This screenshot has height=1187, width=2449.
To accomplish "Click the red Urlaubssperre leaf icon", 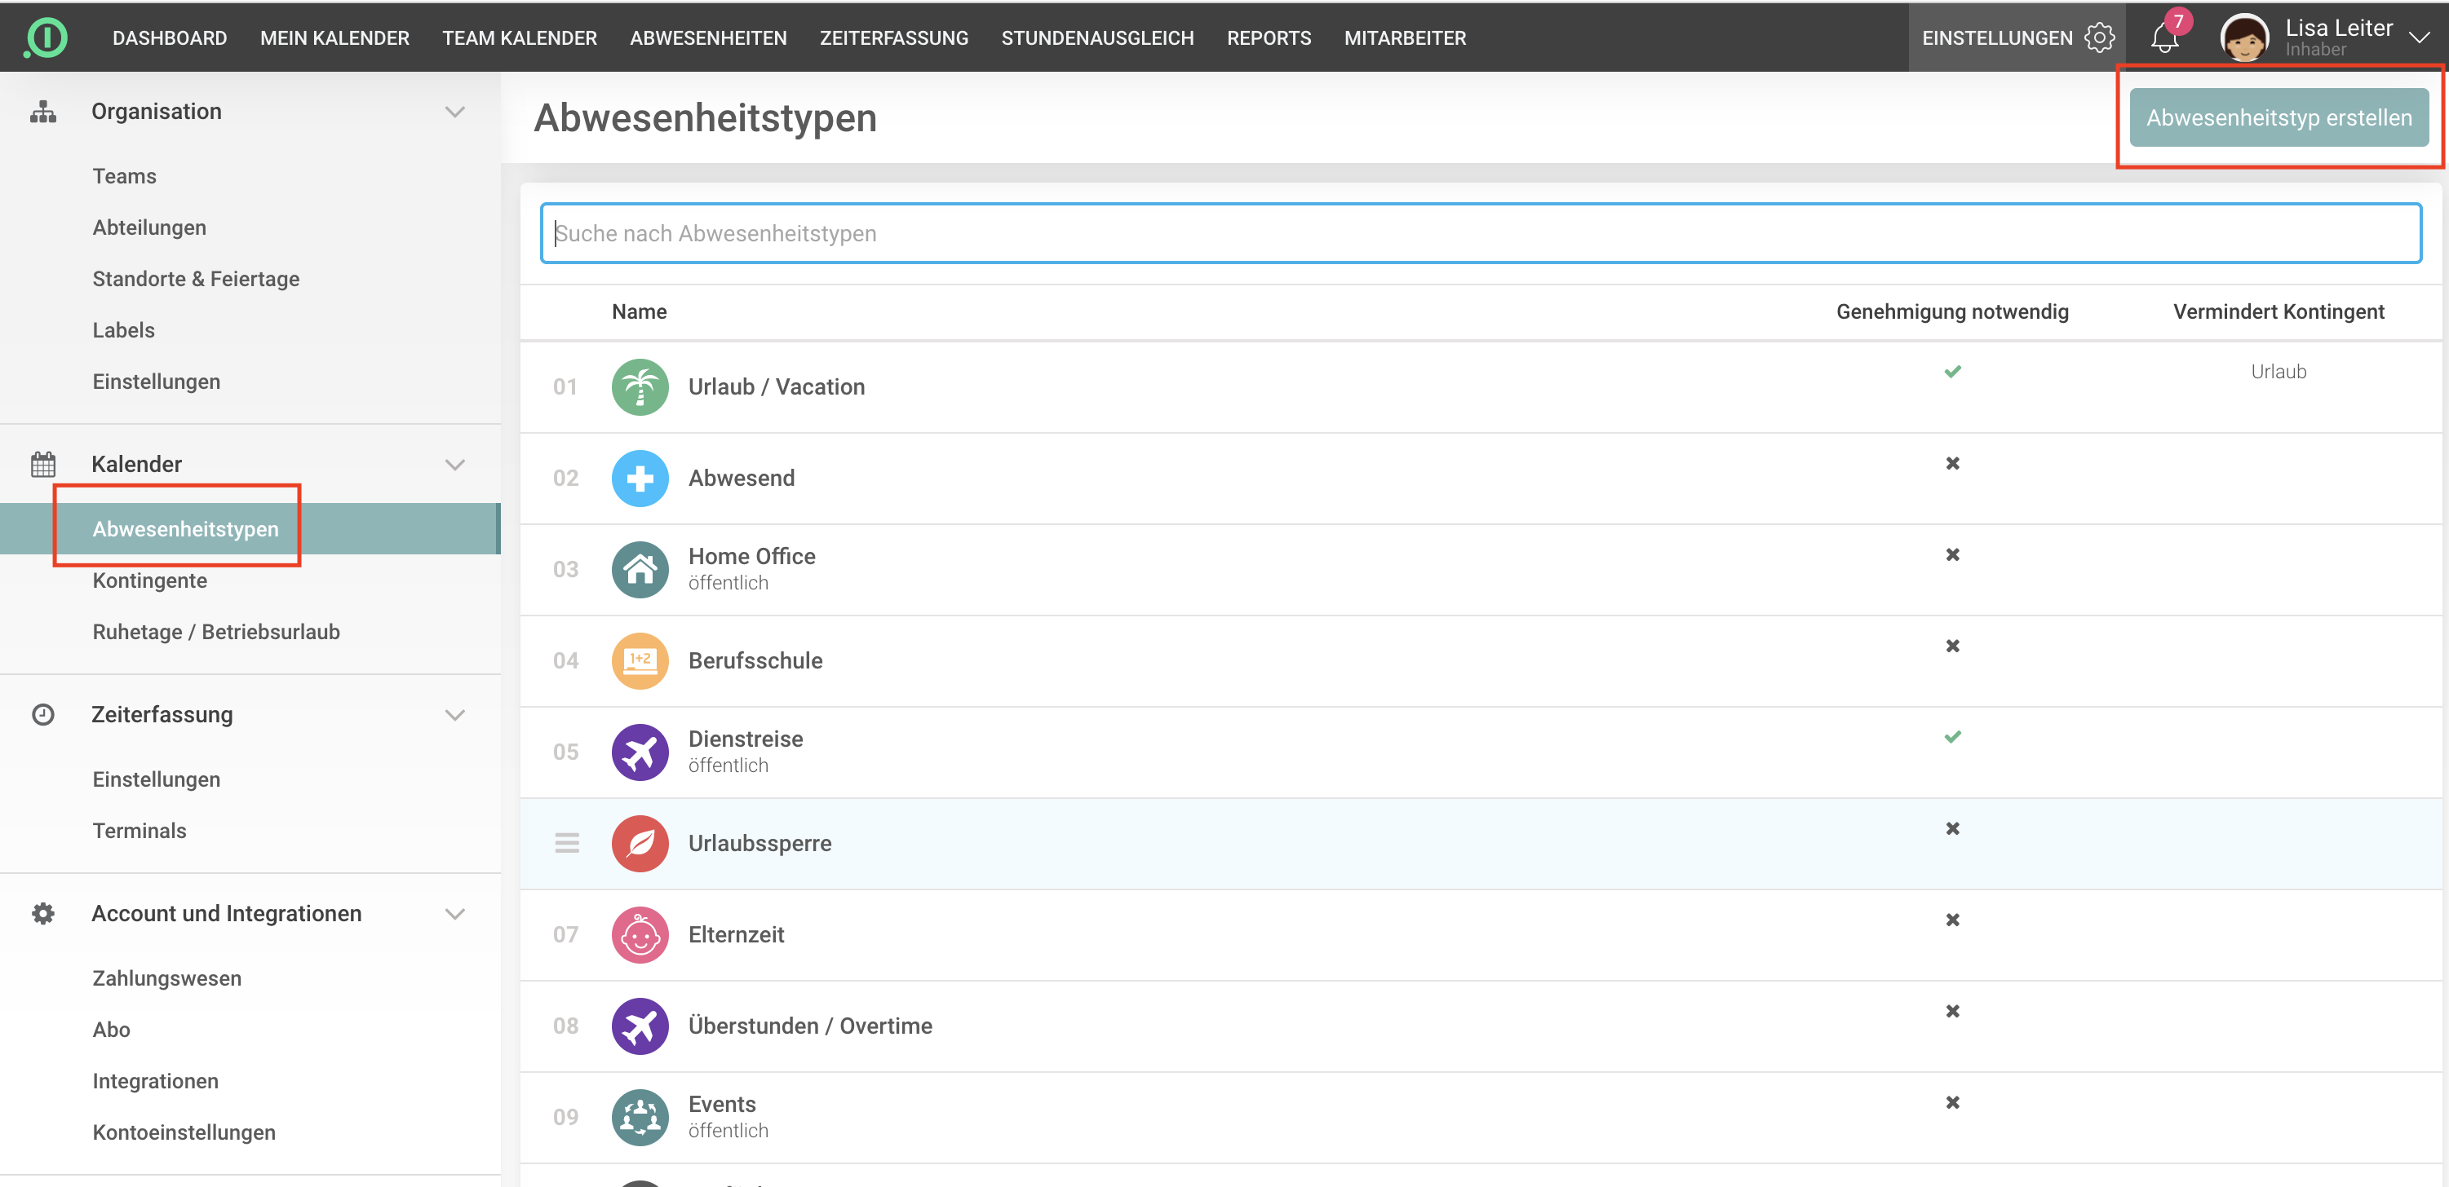I will (640, 843).
